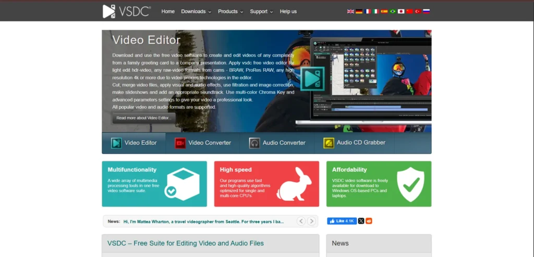Show next news item with right arrow

coord(312,221)
